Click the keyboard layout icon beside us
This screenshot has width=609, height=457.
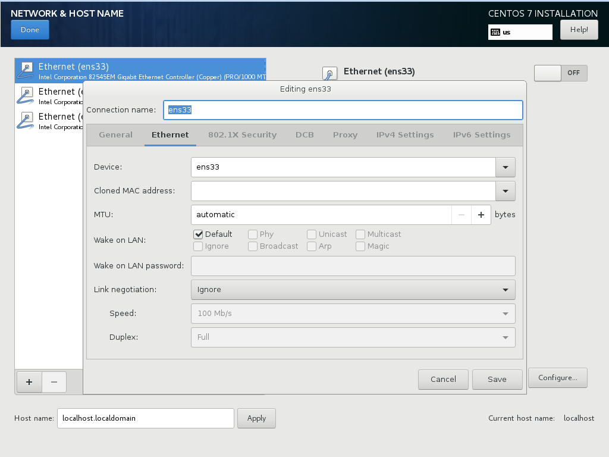click(x=495, y=32)
